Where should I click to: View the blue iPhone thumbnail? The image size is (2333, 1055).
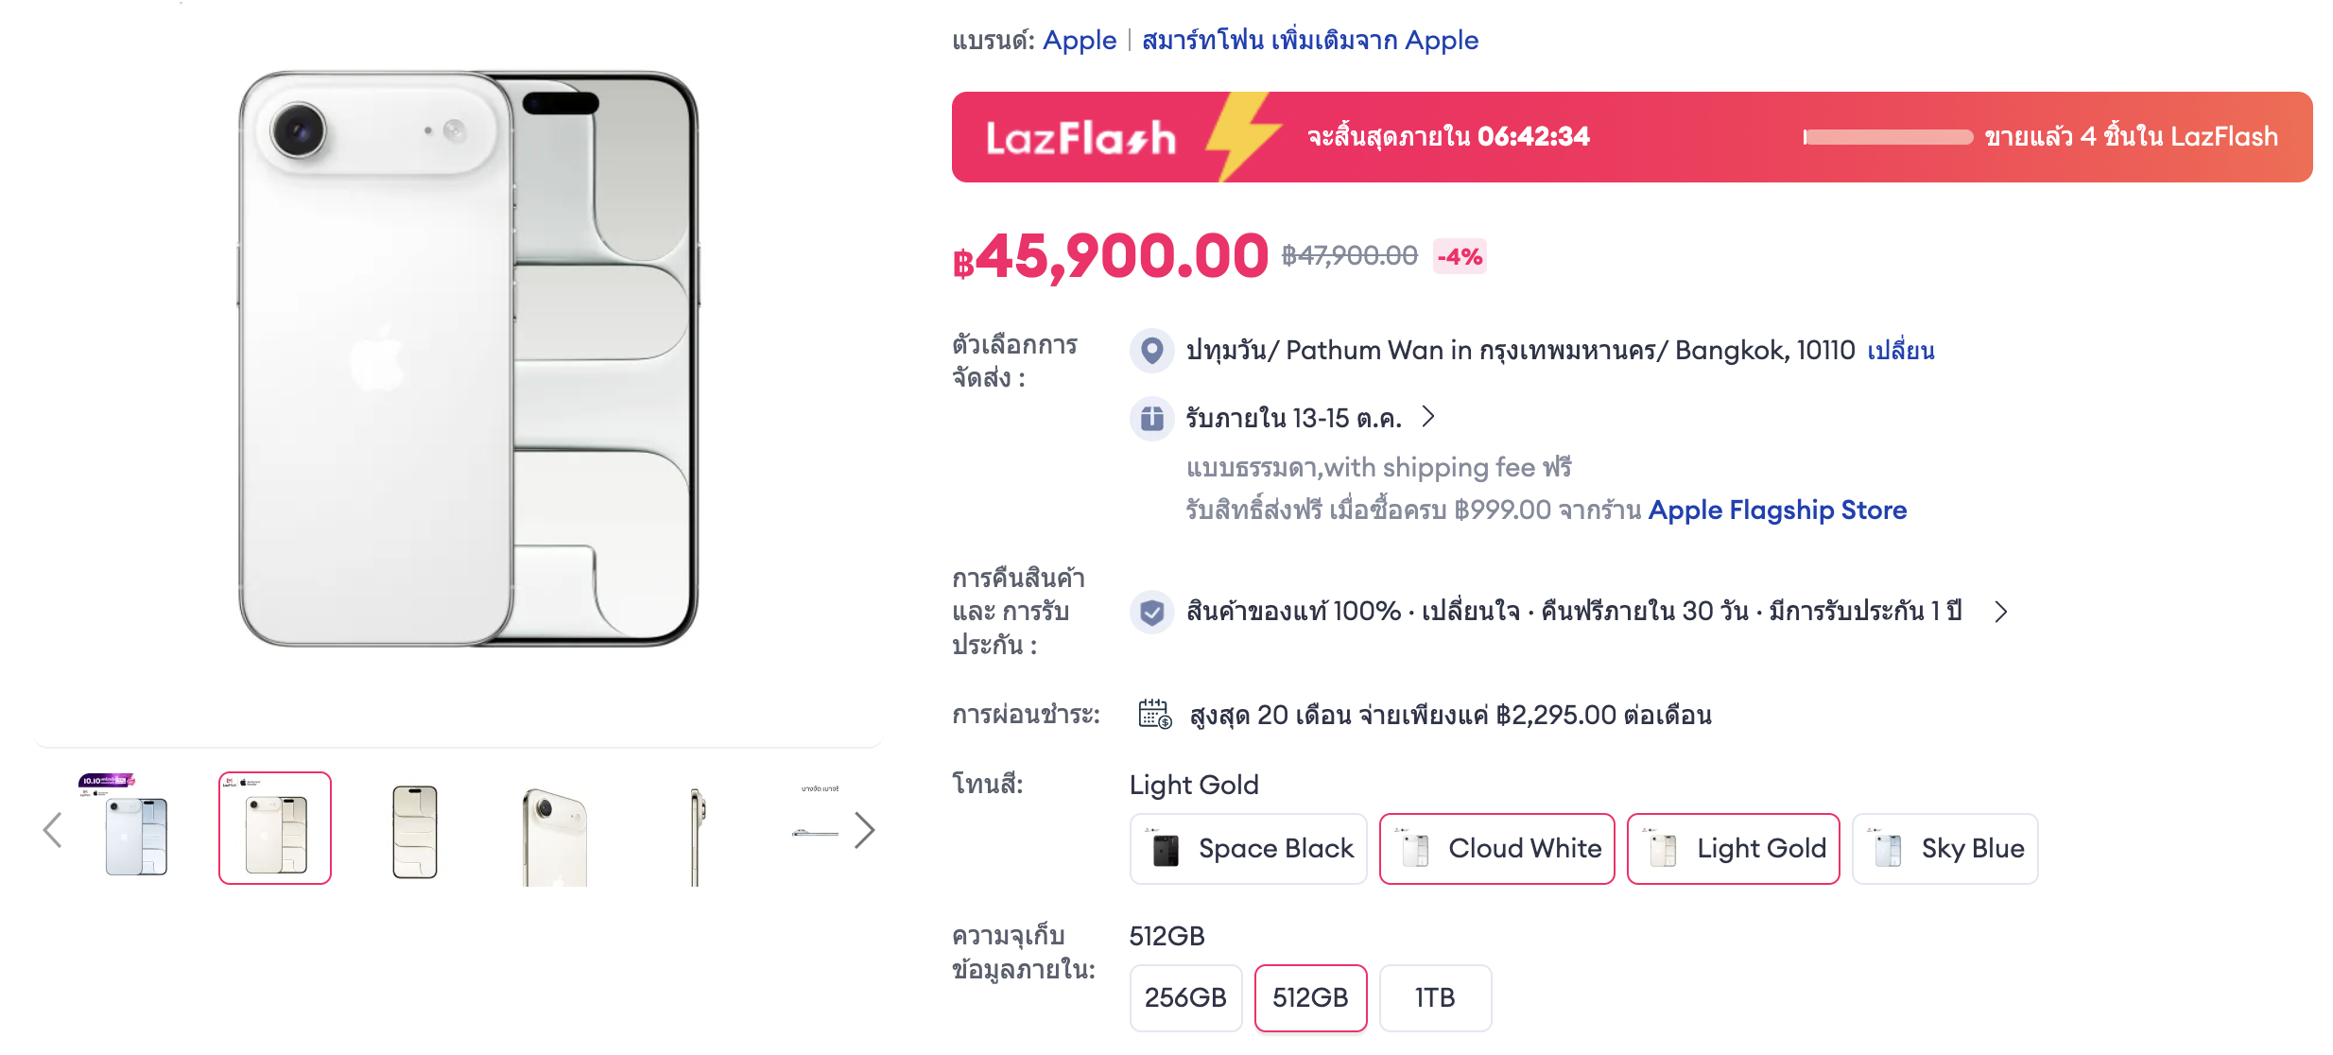135,830
